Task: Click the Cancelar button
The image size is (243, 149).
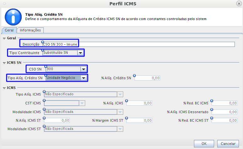Action: pos(228,144)
